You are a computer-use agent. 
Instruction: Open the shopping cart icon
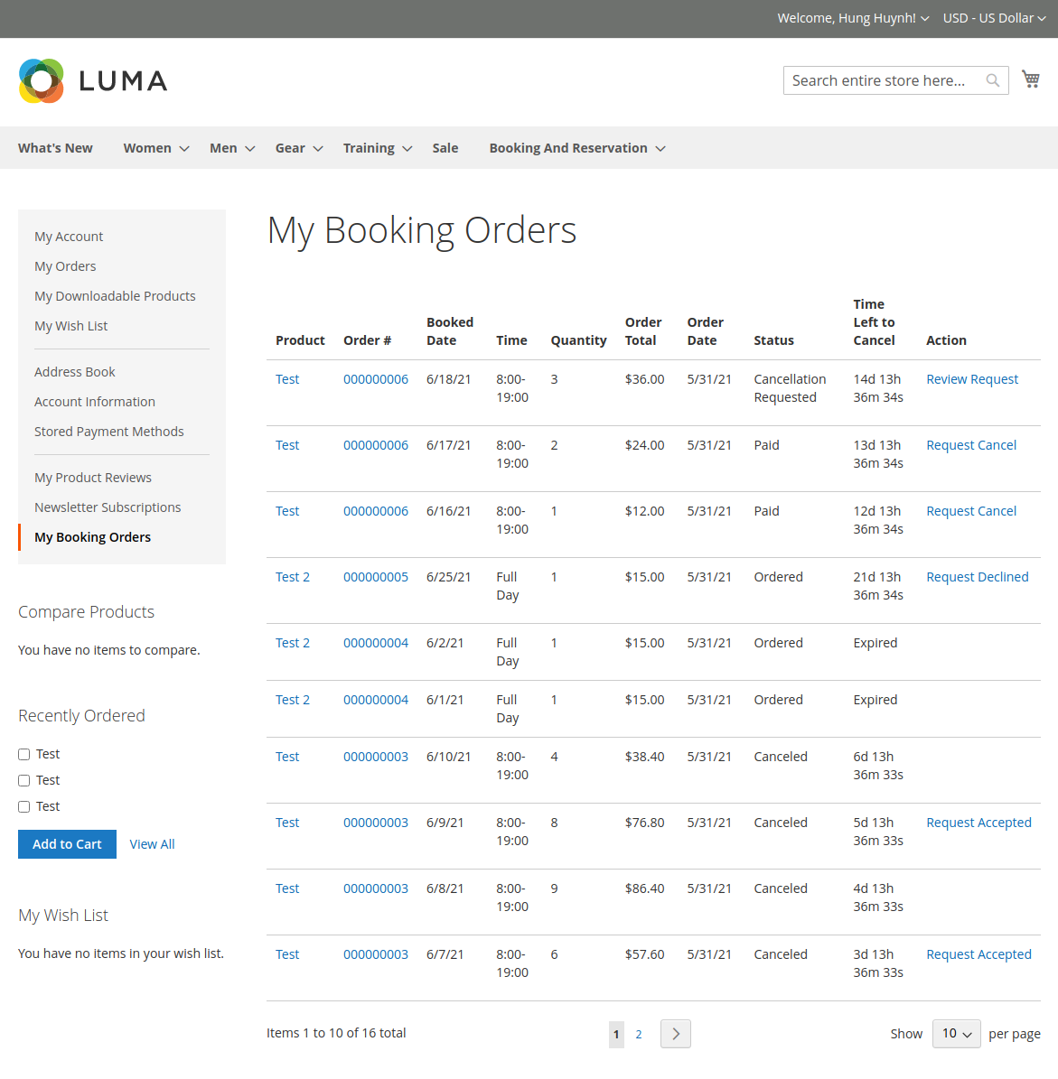[x=1030, y=79]
